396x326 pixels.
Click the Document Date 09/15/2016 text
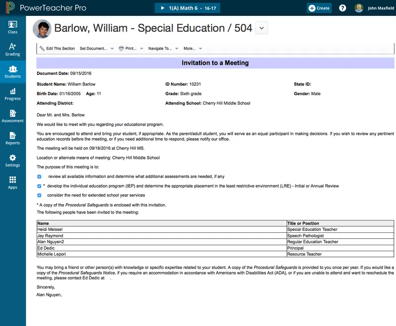pyautogui.click(x=64, y=73)
